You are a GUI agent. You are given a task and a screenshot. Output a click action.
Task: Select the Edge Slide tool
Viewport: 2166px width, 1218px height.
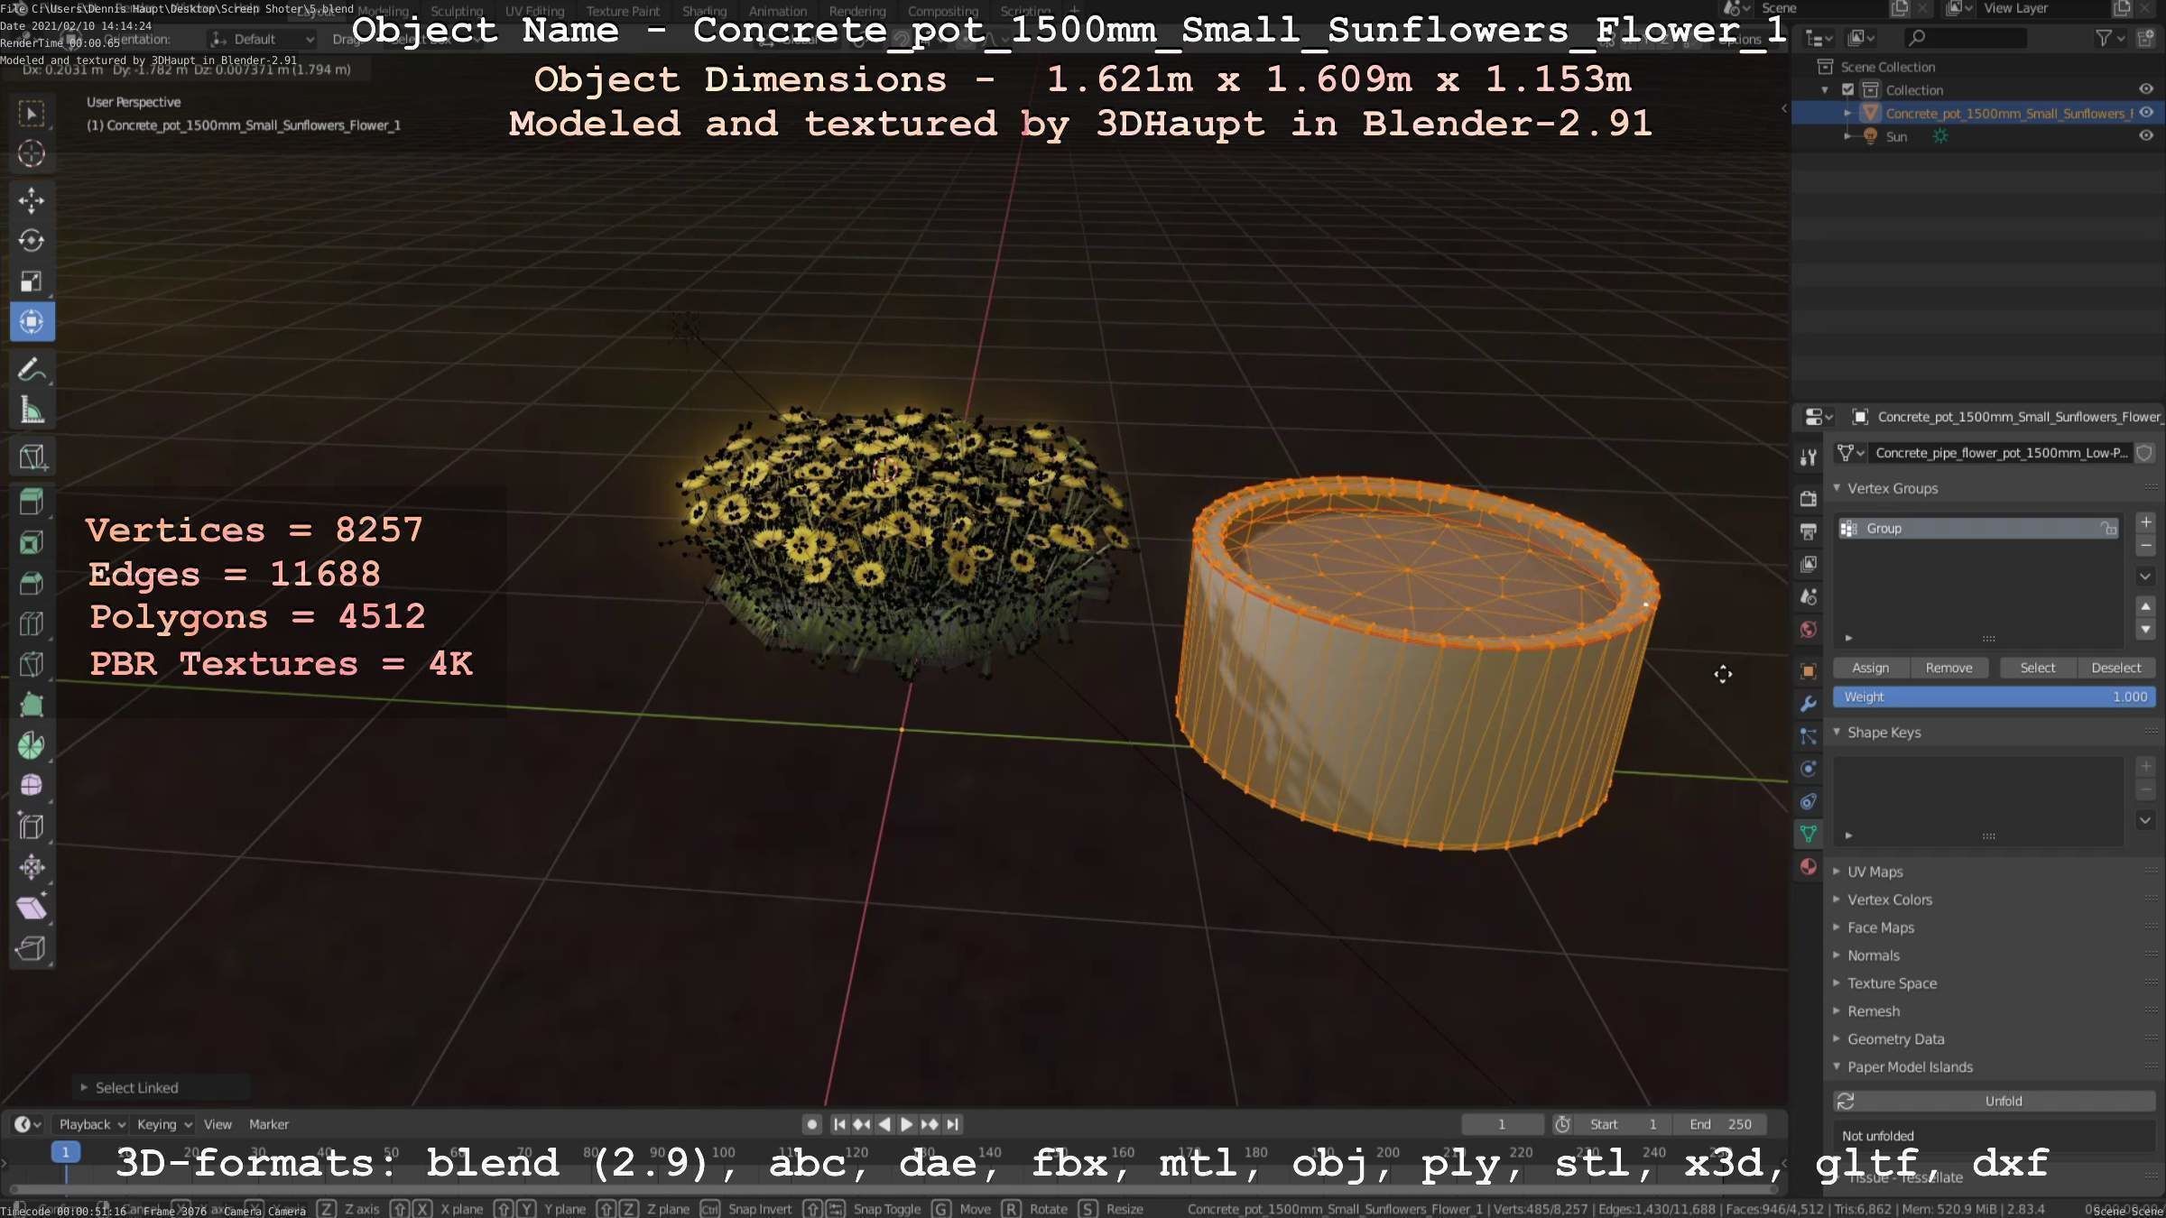(32, 826)
